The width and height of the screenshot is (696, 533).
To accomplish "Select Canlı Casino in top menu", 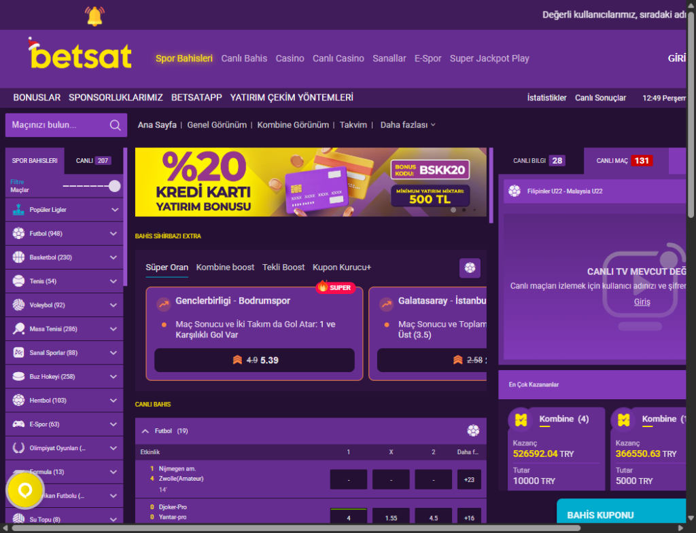I will click(x=338, y=58).
